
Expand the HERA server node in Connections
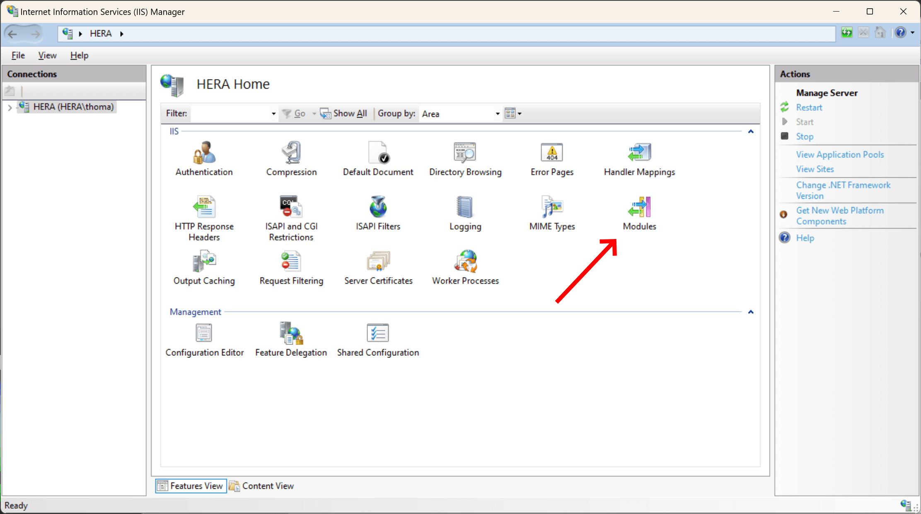pyautogui.click(x=10, y=107)
